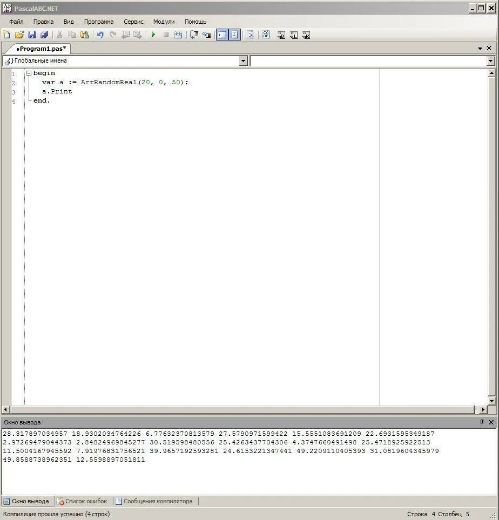Save the current file with floppy icon
Screen dimensions: 499x520
[x=32, y=35]
